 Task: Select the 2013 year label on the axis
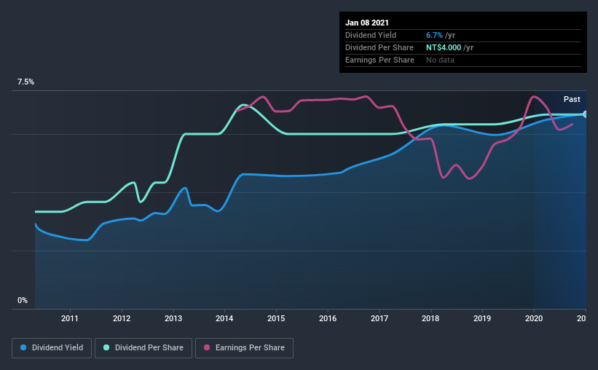pos(173,318)
